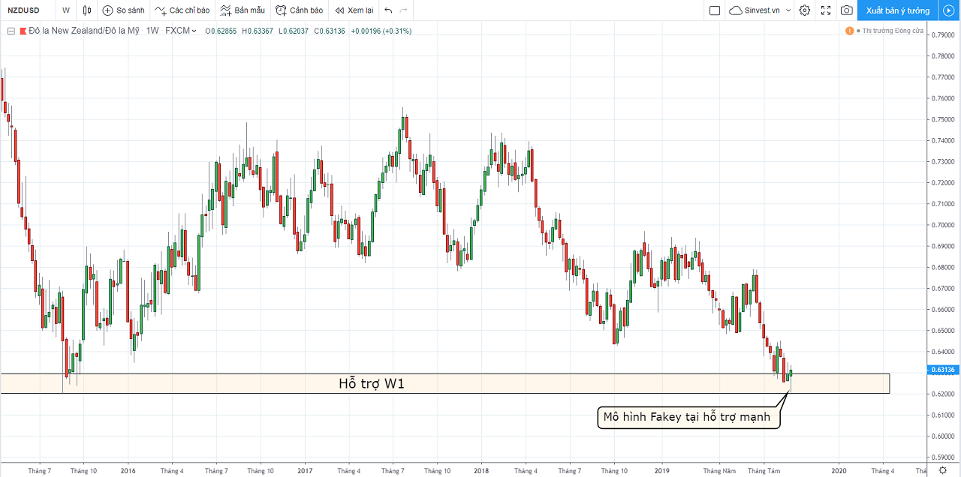Screen dimensions: 961x477
Task: Click the Tháng Năm time axis label
Action: coord(719,470)
